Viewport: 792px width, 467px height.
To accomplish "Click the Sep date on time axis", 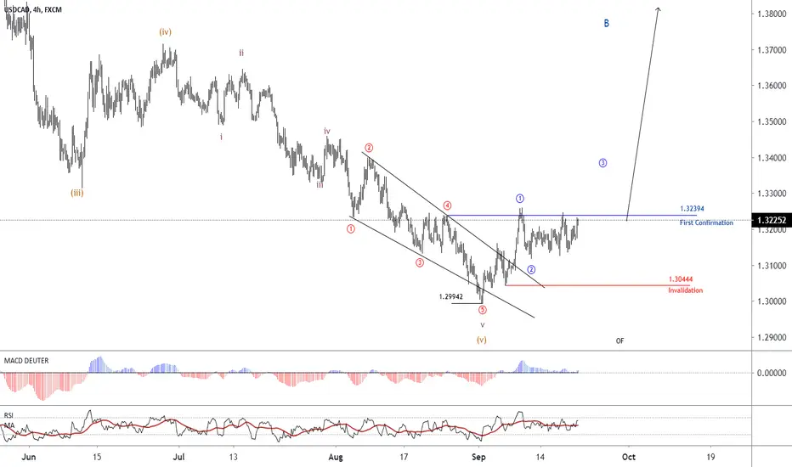I will 478,457.
